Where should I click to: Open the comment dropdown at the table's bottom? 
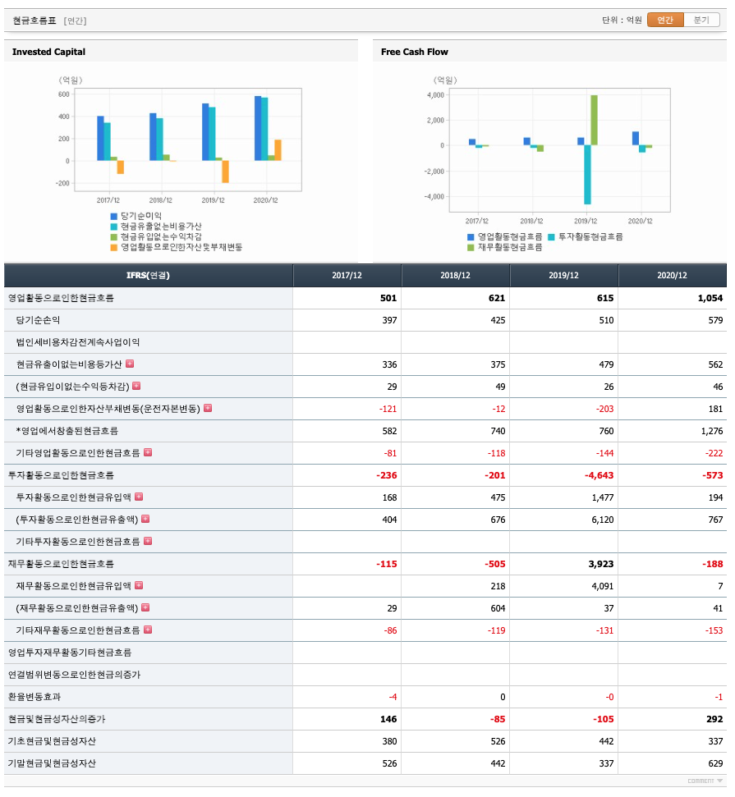point(705,781)
